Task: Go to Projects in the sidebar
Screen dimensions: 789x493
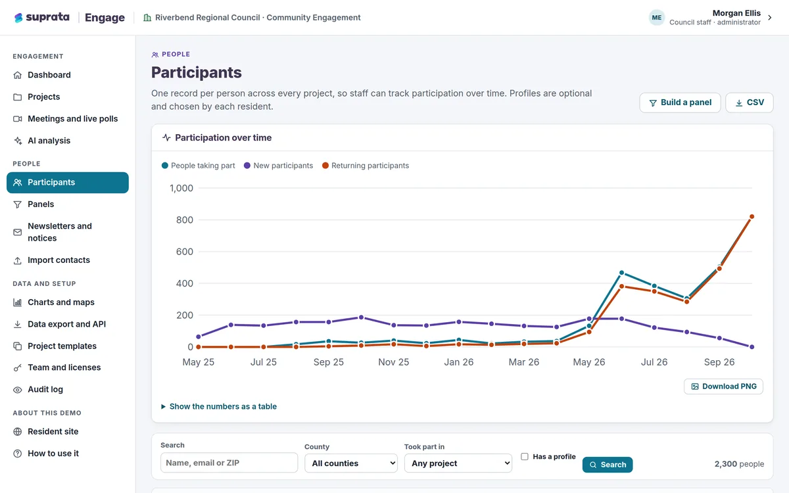Action: point(68,97)
